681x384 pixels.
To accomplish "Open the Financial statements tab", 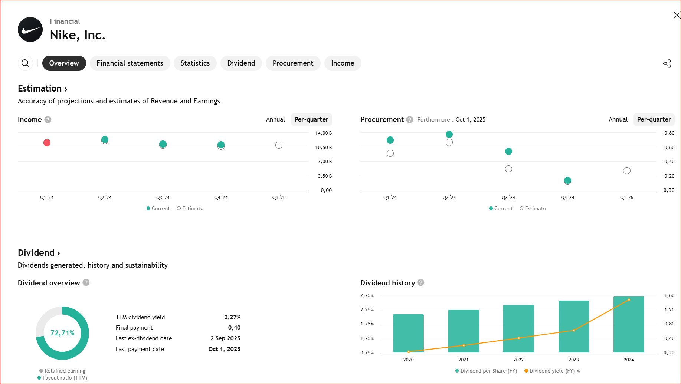I will pos(130,63).
